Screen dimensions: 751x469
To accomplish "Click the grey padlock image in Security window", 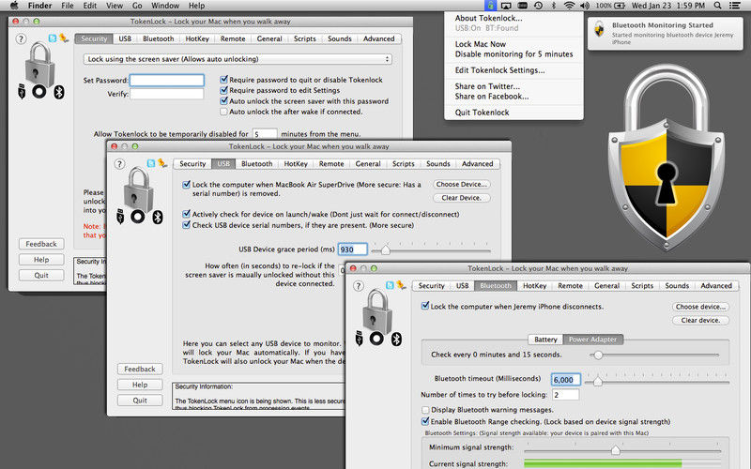I will click(39, 64).
